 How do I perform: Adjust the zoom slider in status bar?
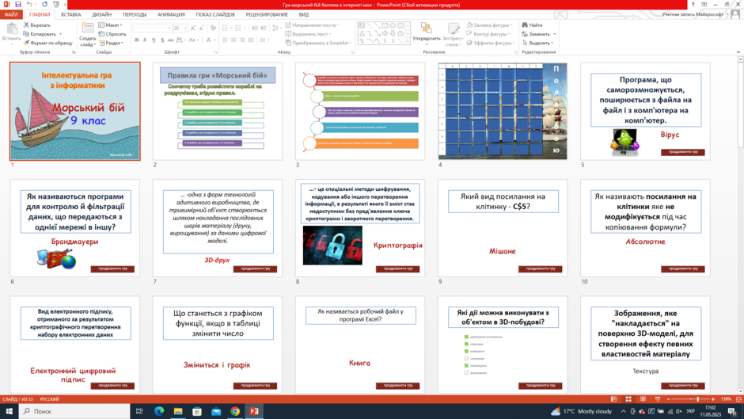click(x=698, y=399)
